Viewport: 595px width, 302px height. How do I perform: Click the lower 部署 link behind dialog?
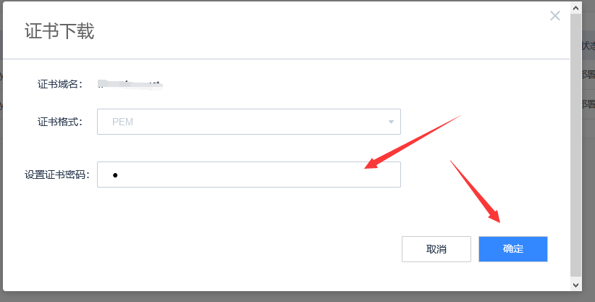[x=588, y=104]
